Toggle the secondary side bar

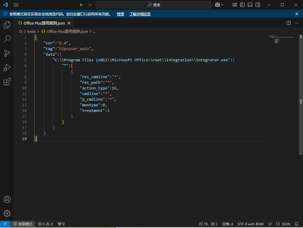[x=258, y=5]
